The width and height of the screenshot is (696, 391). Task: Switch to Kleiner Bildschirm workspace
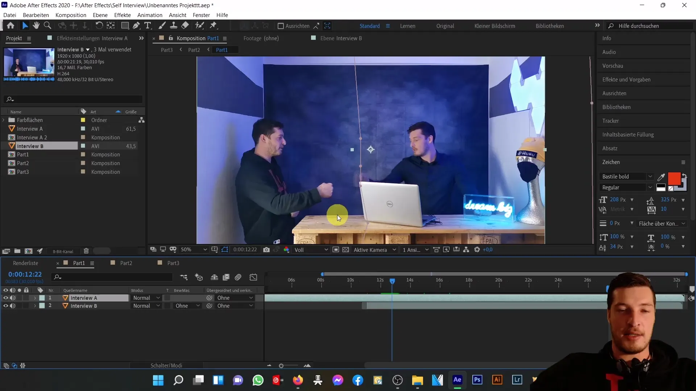click(x=494, y=26)
